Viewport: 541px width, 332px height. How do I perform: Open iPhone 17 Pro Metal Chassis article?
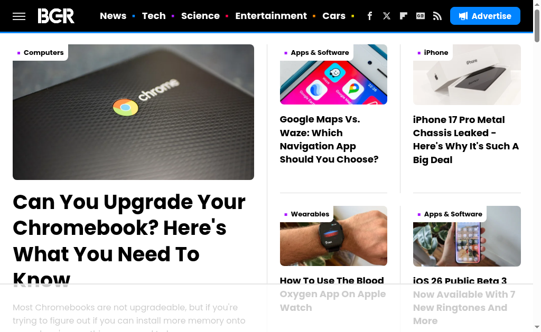(466, 140)
